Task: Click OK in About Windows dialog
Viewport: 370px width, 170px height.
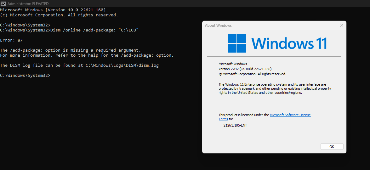Action: point(332,147)
